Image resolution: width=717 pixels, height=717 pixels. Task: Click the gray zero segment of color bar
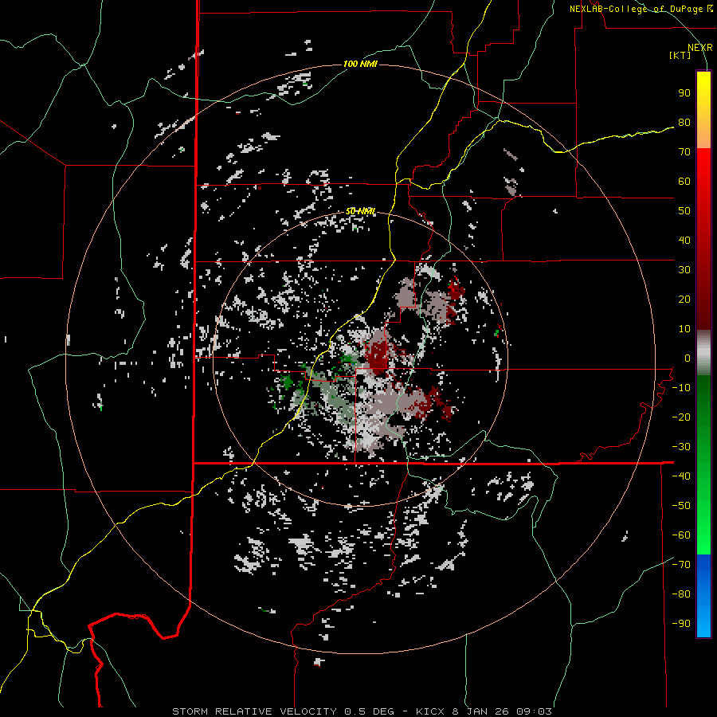[x=703, y=353]
